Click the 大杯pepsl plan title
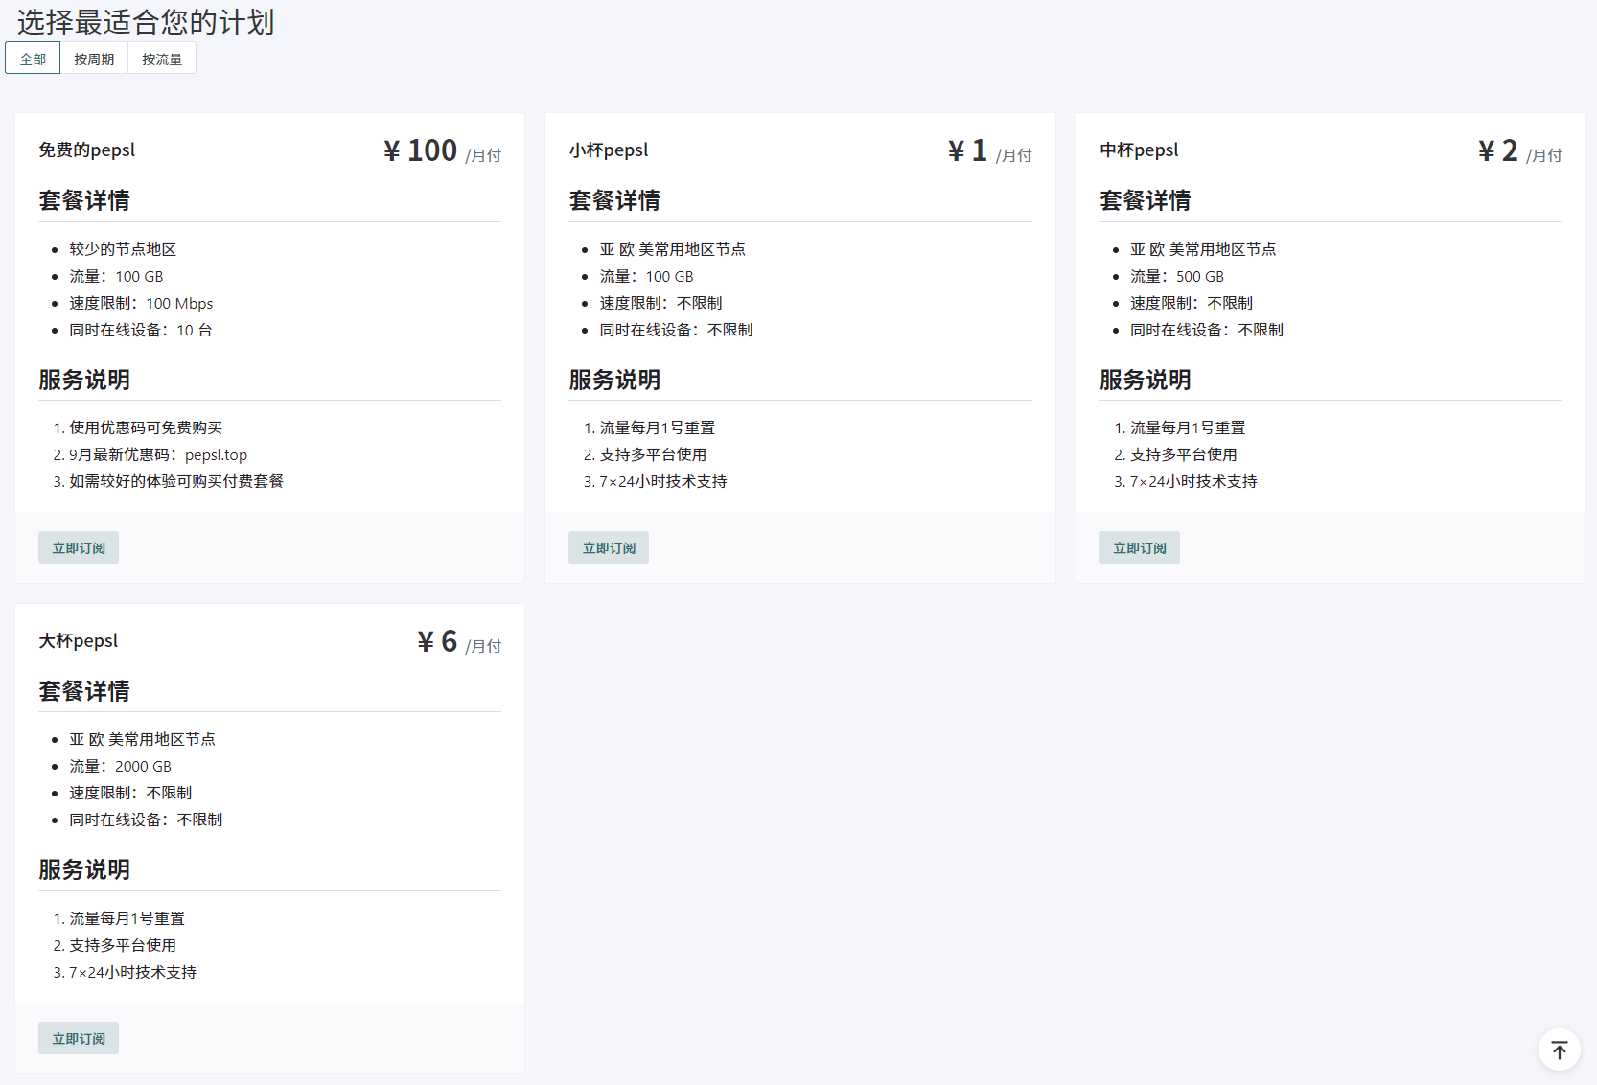Viewport: 1597px width, 1085px height. point(79,641)
